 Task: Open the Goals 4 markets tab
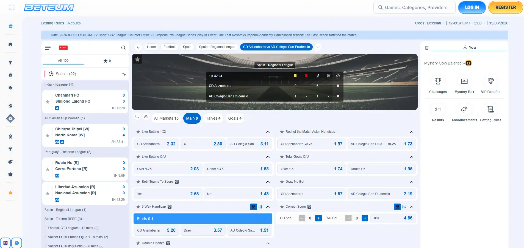[x=235, y=118]
